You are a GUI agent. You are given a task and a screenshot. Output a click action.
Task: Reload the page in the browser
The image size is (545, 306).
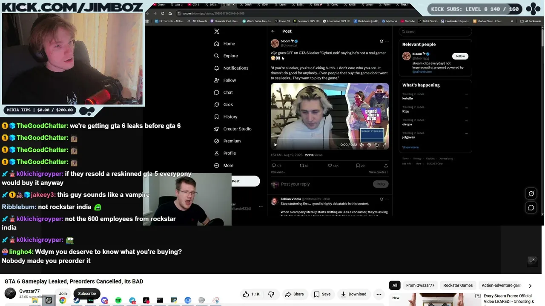point(163,14)
